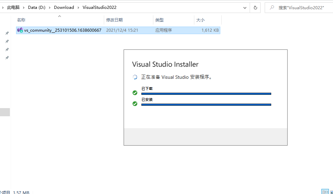
Task: Refresh the VisualStudio2022 folder view
Action: click(x=255, y=8)
